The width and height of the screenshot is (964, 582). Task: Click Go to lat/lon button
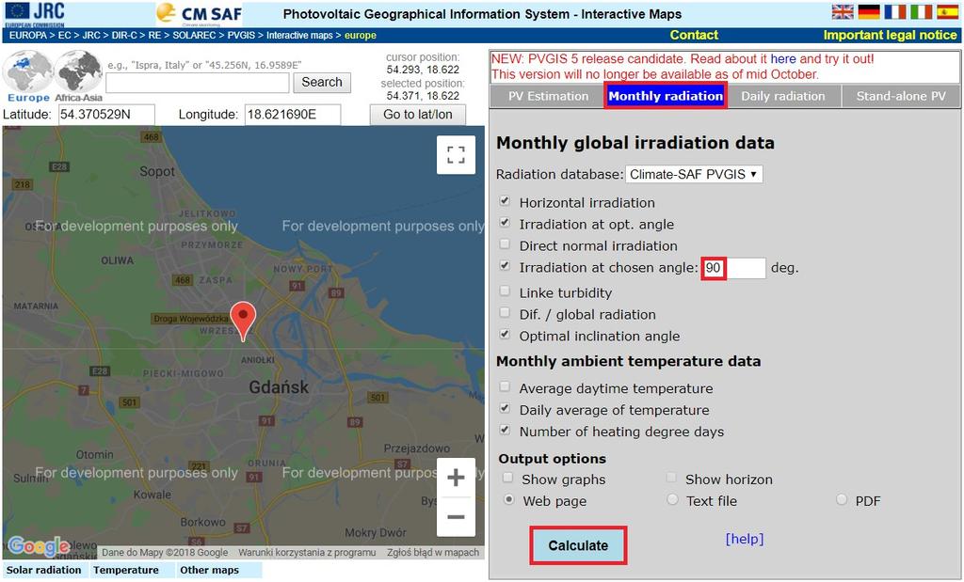[417, 114]
